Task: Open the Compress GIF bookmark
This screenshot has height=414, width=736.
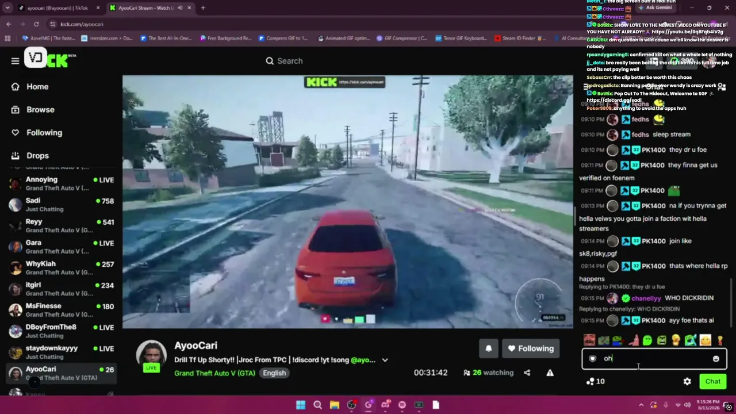Action: point(283,39)
